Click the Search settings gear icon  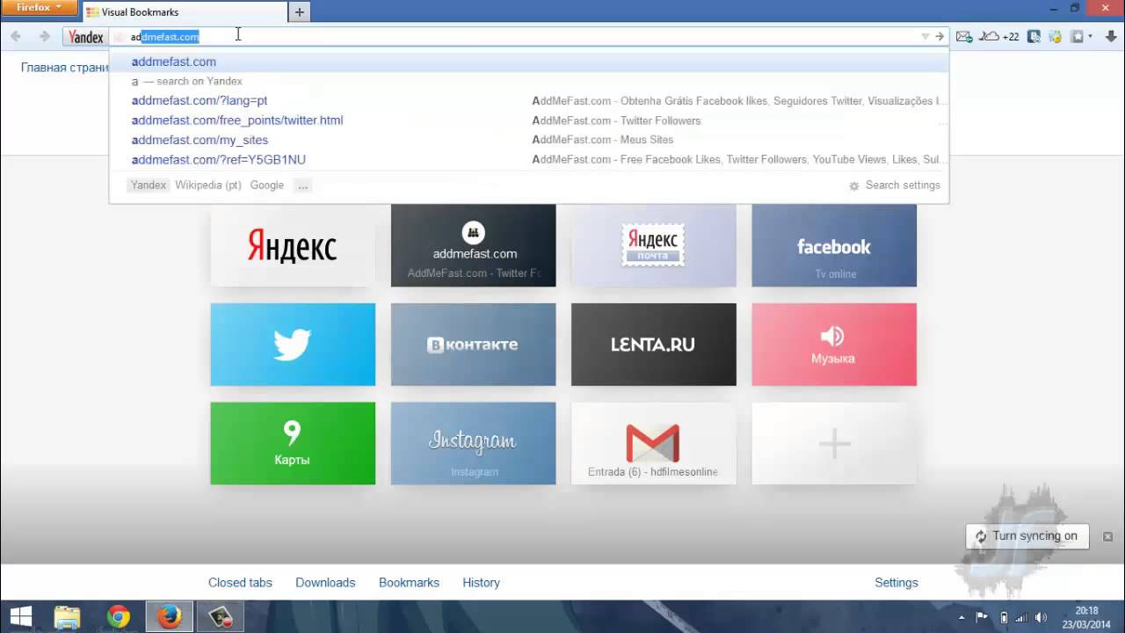(x=854, y=186)
